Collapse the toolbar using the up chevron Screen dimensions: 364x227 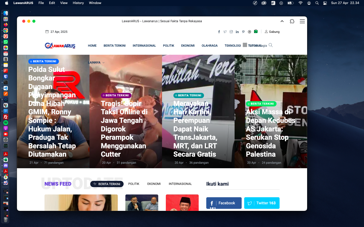click(282, 21)
